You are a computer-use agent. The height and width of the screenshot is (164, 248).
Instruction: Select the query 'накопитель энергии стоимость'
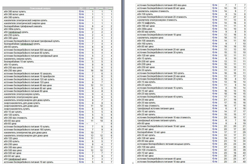tap(153, 11)
